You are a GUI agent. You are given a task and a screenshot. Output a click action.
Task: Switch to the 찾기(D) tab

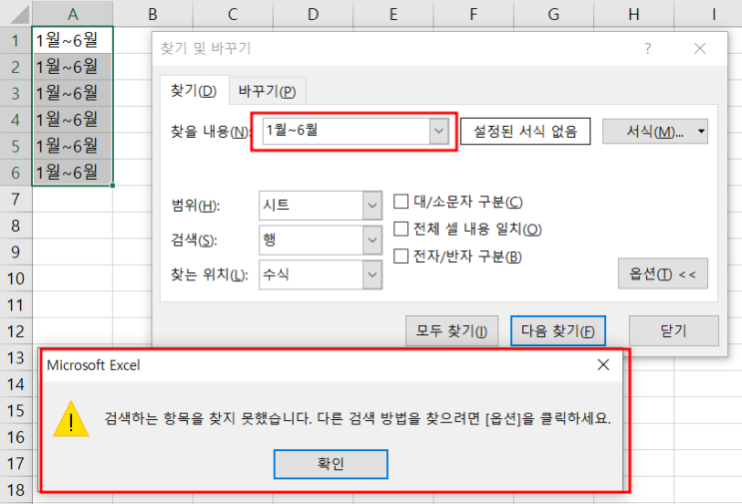(194, 90)
